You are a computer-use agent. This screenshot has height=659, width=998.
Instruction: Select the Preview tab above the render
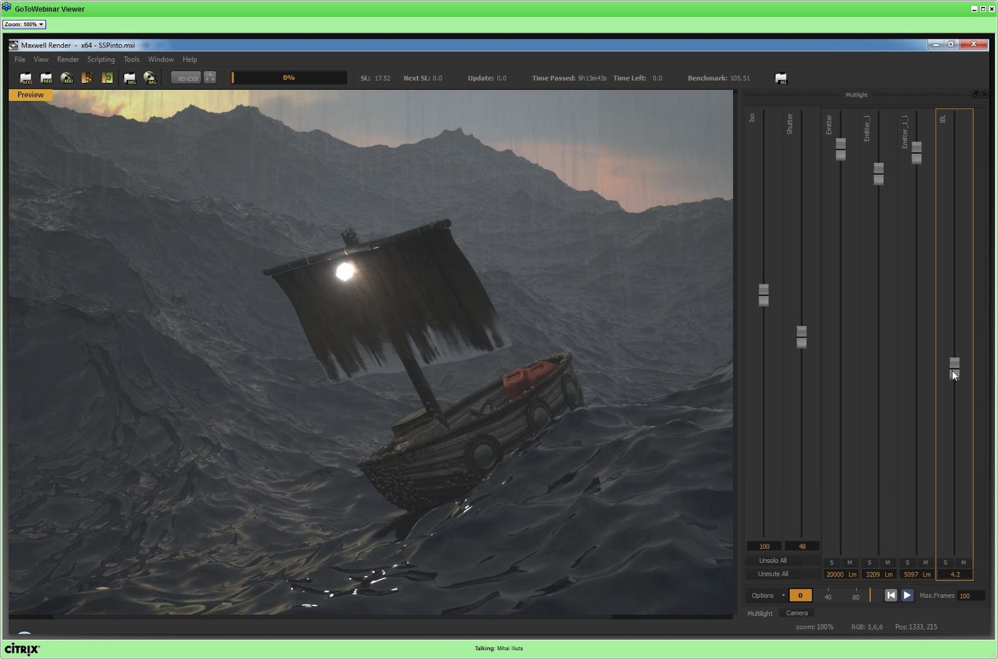(31, 95)
